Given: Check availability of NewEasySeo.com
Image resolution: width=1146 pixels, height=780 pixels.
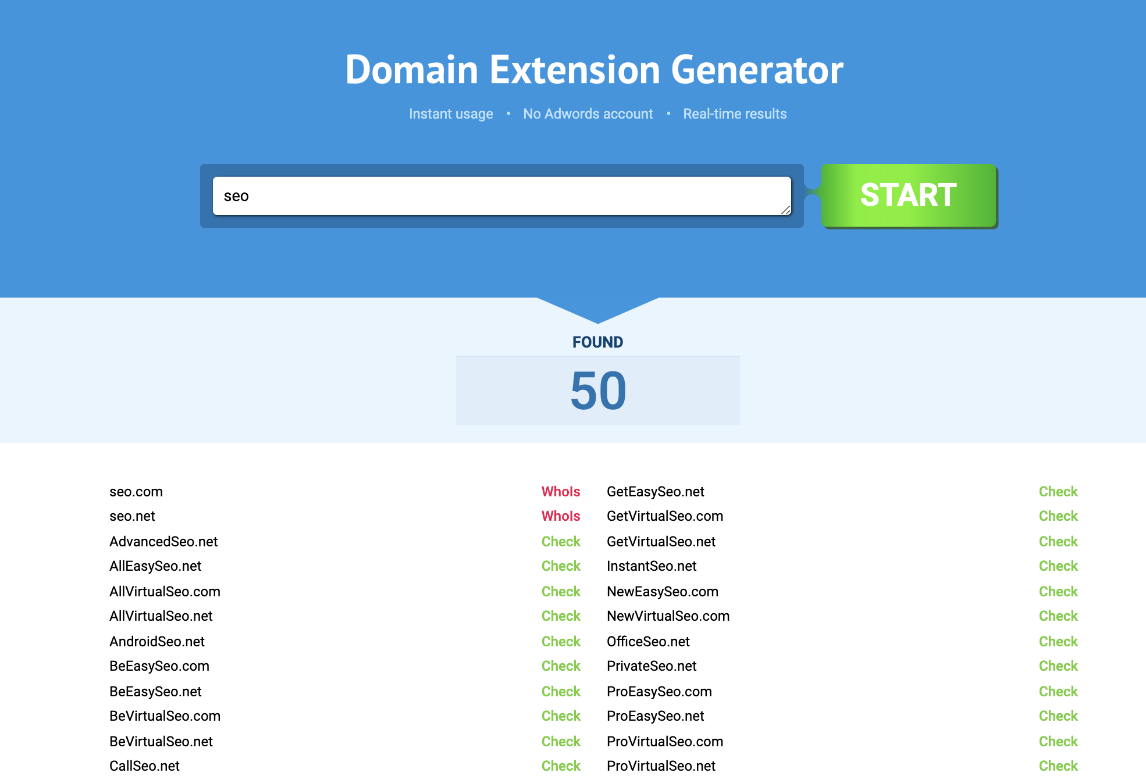Looking at the screenshot, I should click(1058, 592).
